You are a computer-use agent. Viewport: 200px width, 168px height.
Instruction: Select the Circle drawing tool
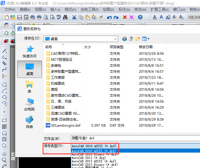pyautogui.click(x=4, y=85)
